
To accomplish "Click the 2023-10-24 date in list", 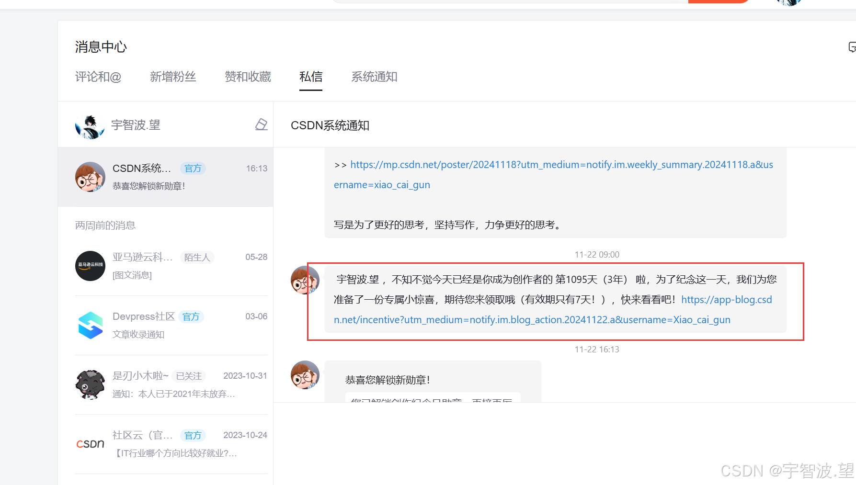I will [x=245, y=435].
